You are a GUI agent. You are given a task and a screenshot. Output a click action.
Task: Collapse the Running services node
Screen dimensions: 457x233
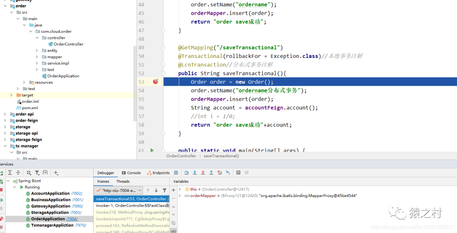point(14,187)
